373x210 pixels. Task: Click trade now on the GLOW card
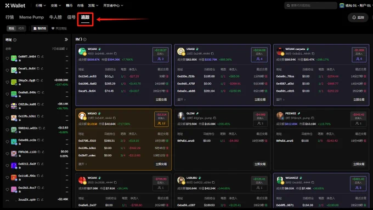pyautogui.click(x=260, y=164)
